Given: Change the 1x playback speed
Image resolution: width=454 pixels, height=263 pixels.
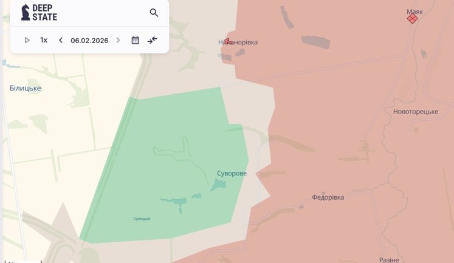Looking at the screenshot, I should 44,40.
